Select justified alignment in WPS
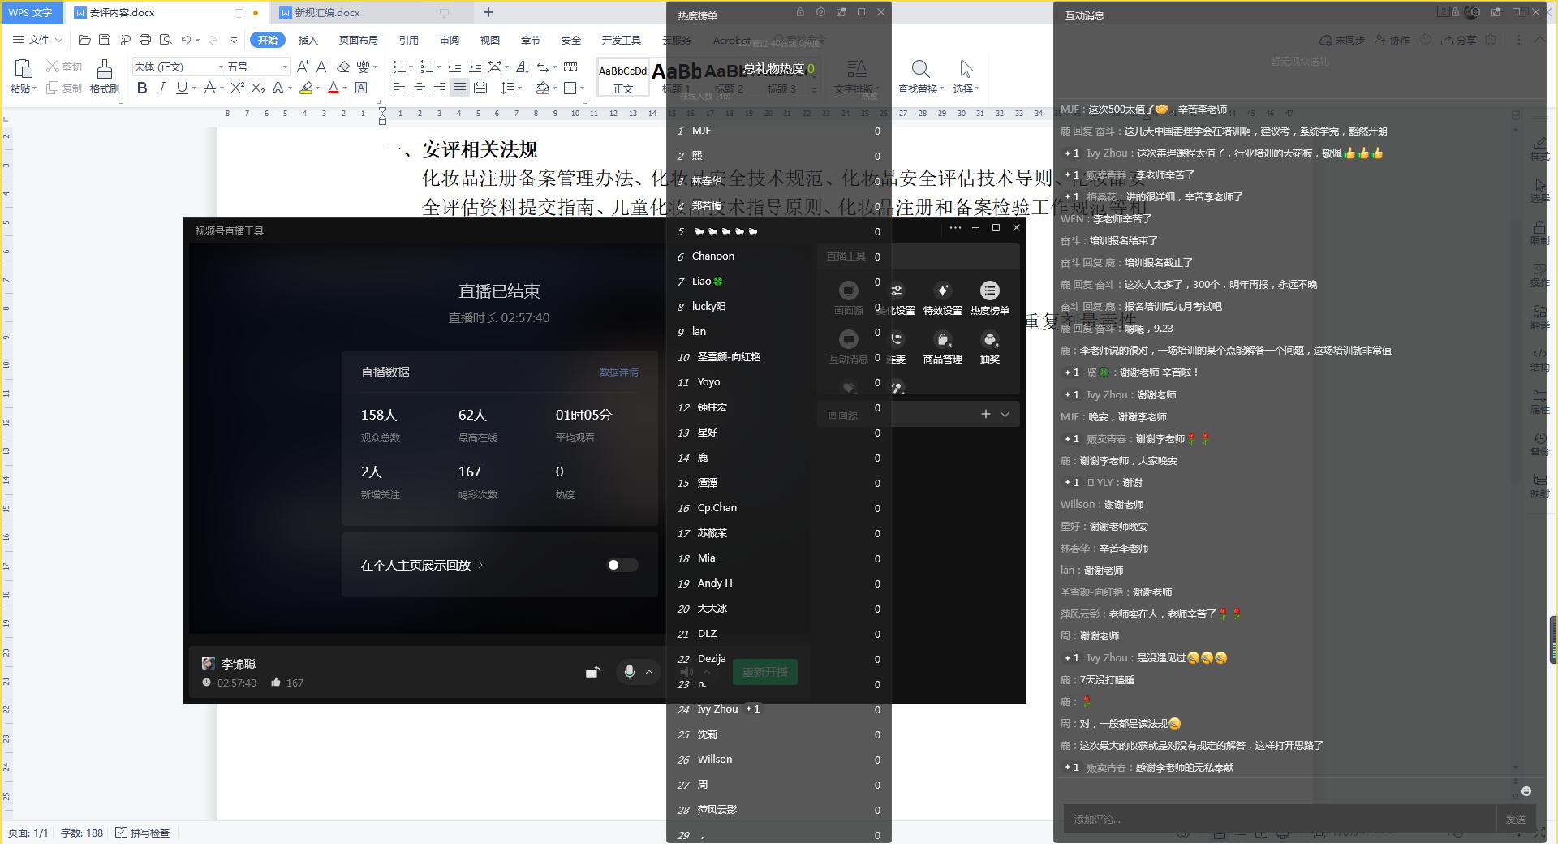This screenshot has height=844, width=1558. coord(460,88)
